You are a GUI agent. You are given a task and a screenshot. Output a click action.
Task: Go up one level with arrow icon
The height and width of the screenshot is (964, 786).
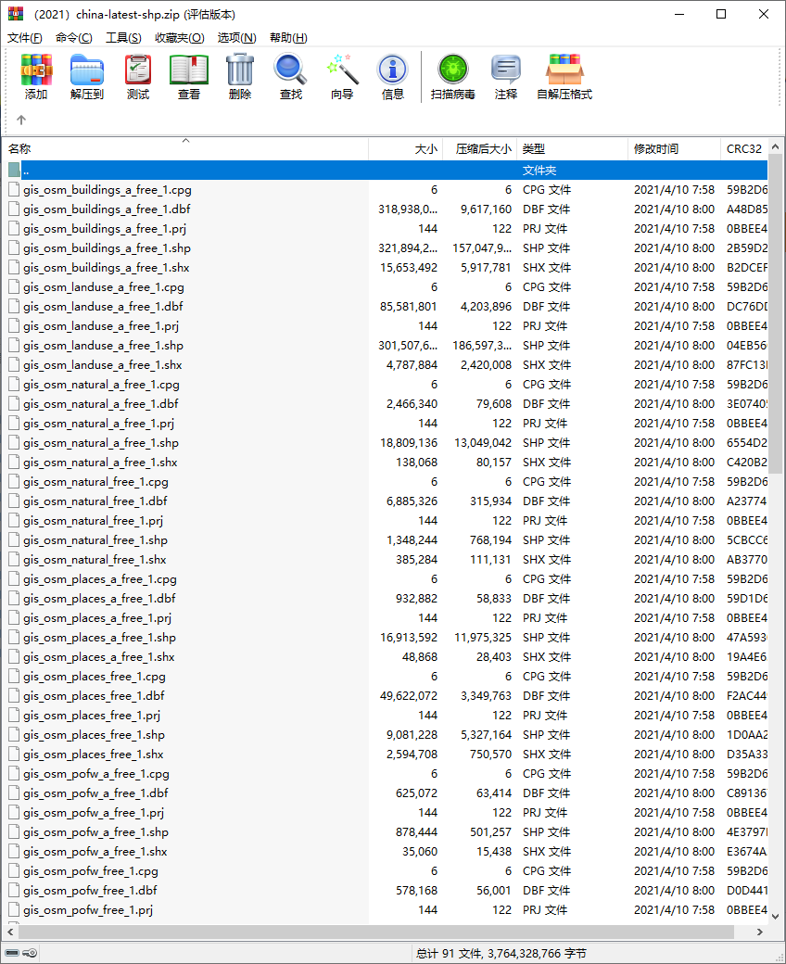[21, 120]
